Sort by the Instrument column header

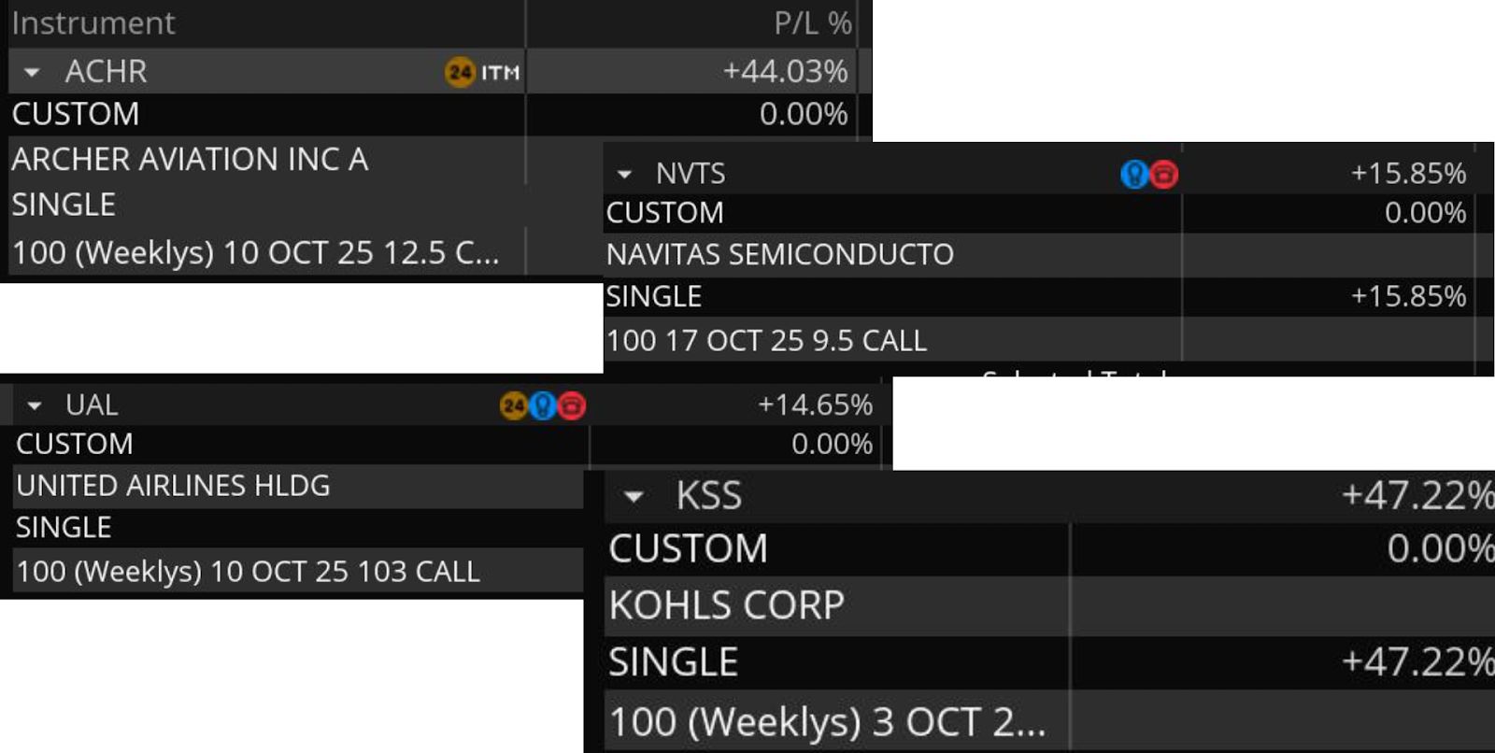point(93,23)
